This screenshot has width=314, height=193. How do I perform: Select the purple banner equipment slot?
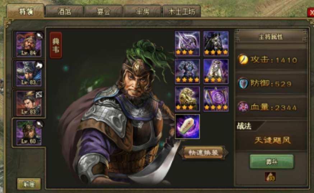point(216,99)
